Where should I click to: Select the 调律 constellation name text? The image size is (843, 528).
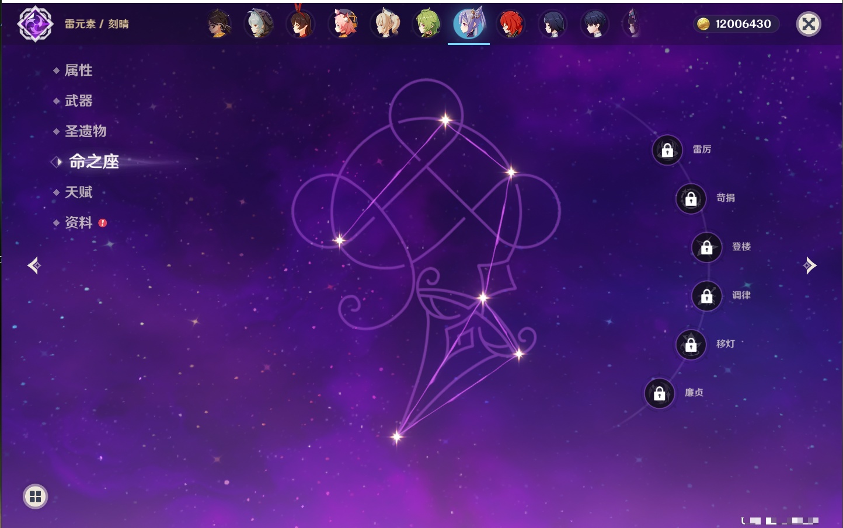(741, 295)
